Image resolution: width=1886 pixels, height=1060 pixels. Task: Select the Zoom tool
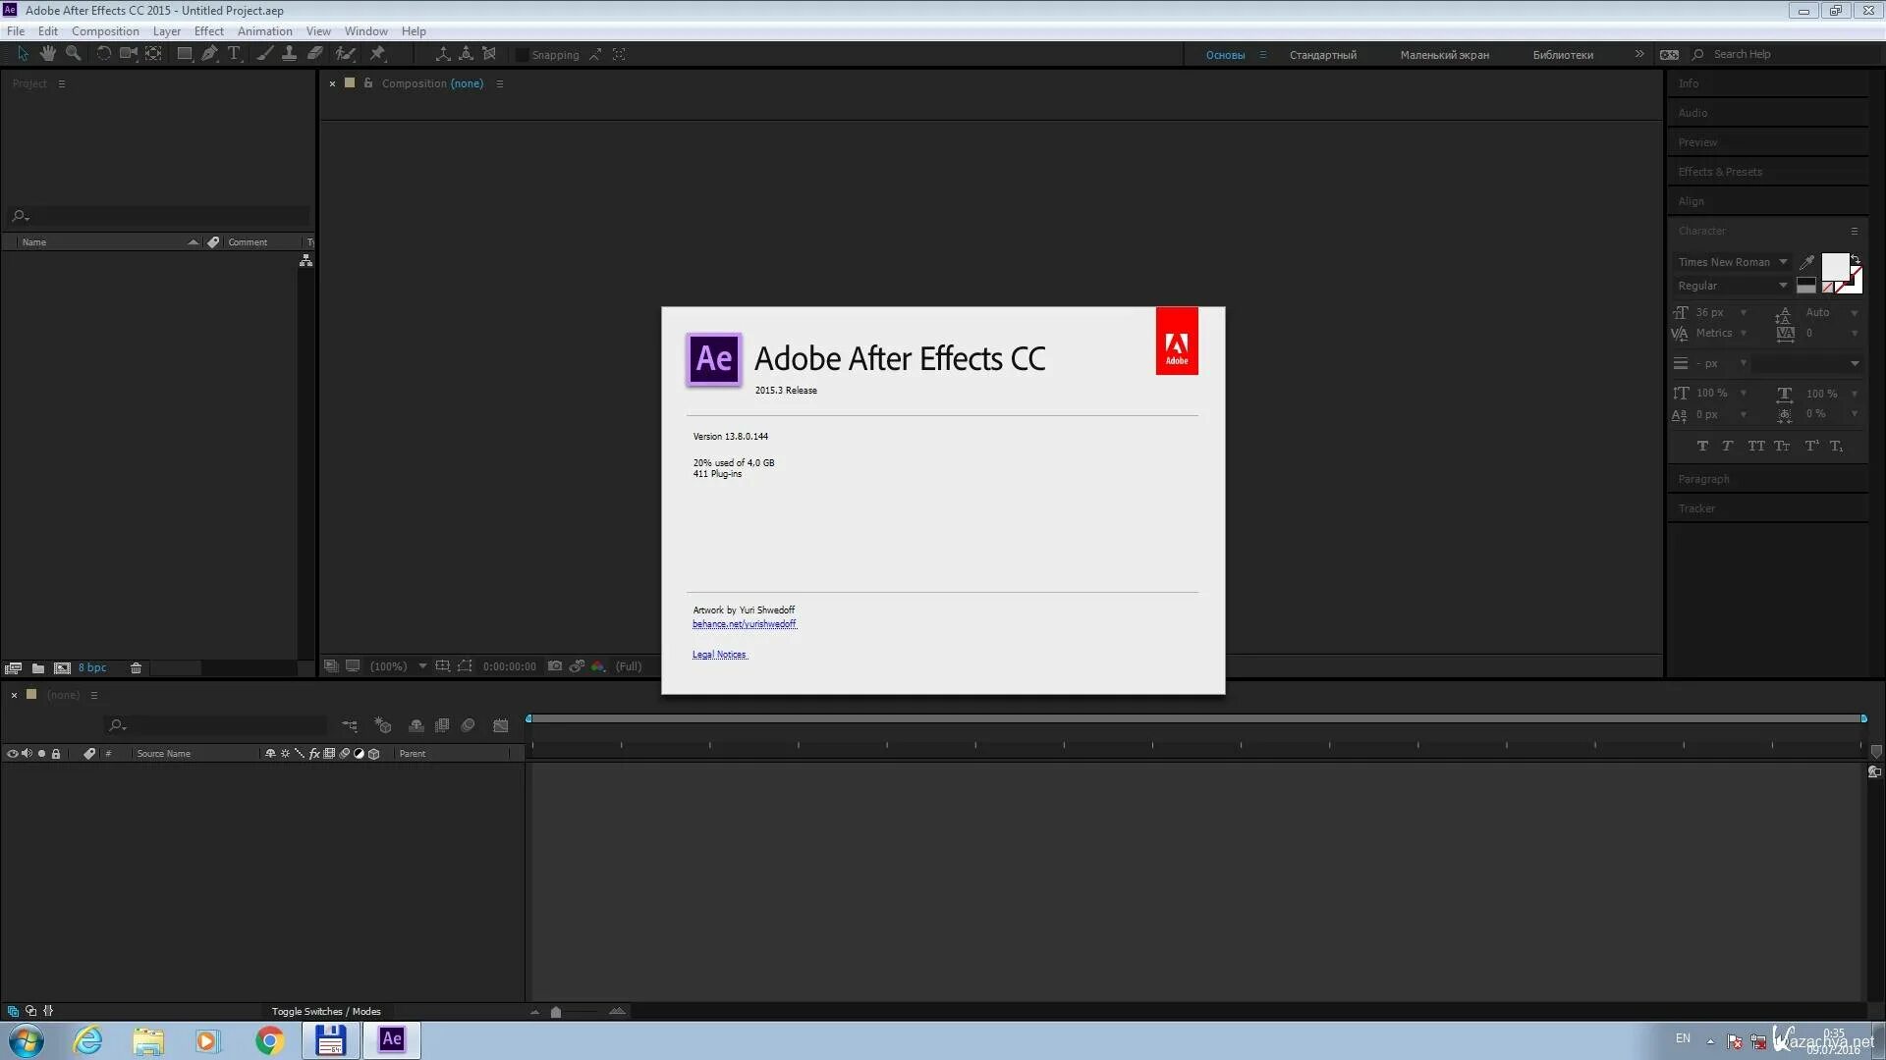73,54
